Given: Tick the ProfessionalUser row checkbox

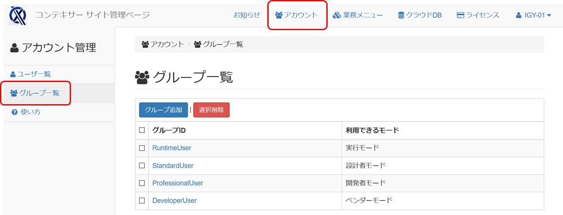Looking at the screenshot, I should (142, 183).
